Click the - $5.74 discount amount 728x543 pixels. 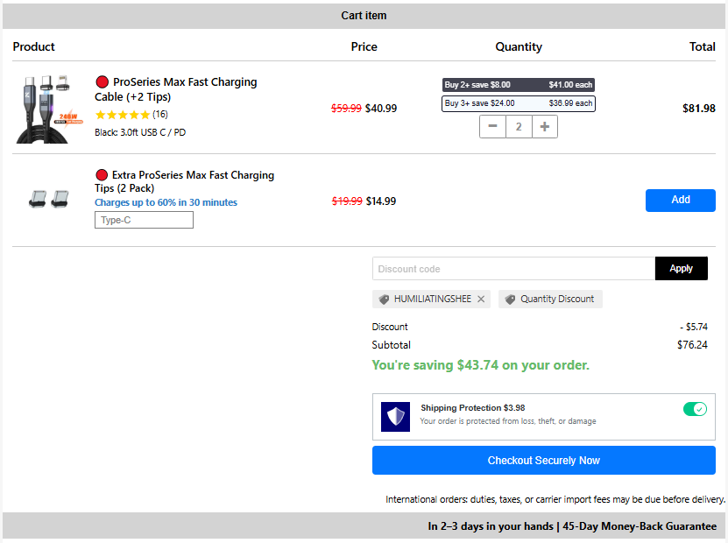point(694,327)
